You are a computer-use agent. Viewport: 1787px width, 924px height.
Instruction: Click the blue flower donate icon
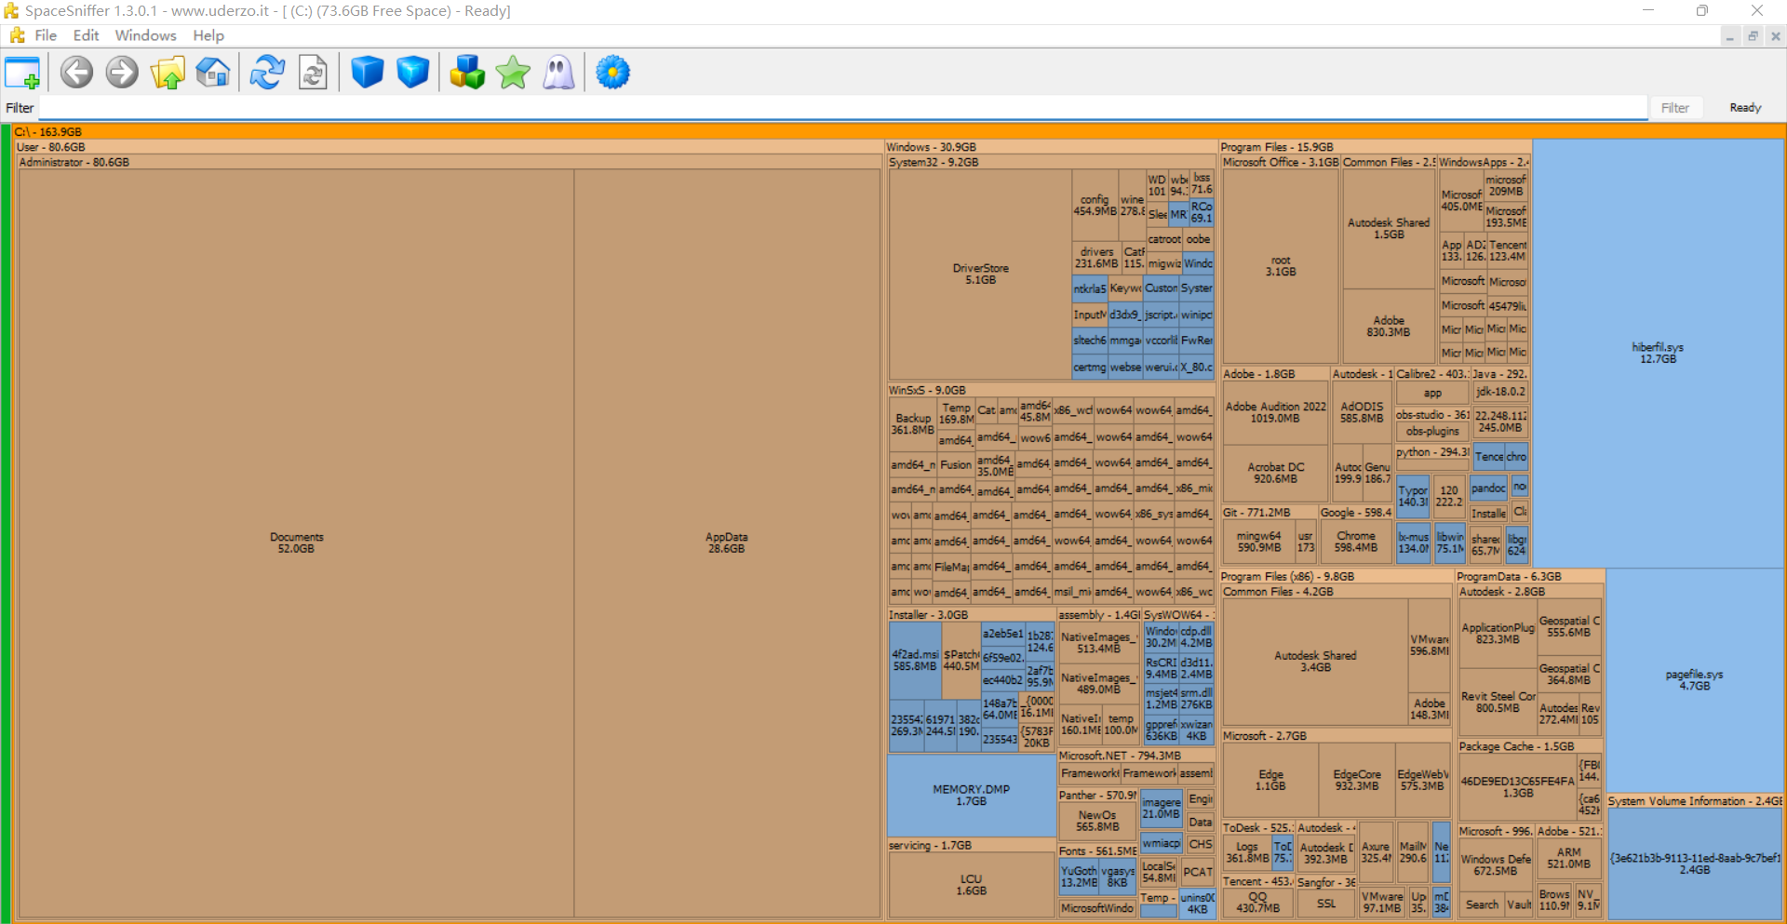(612, 73)
